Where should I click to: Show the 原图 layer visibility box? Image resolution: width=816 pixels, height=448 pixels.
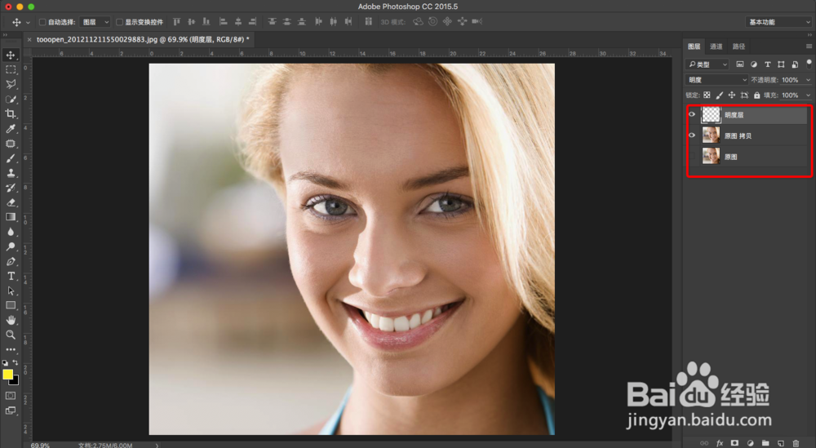[x=692, y=156]
